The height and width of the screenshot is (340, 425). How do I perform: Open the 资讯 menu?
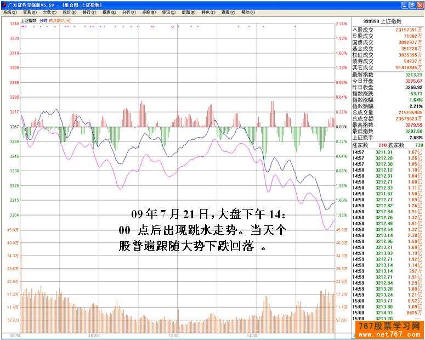click(167, 12)
